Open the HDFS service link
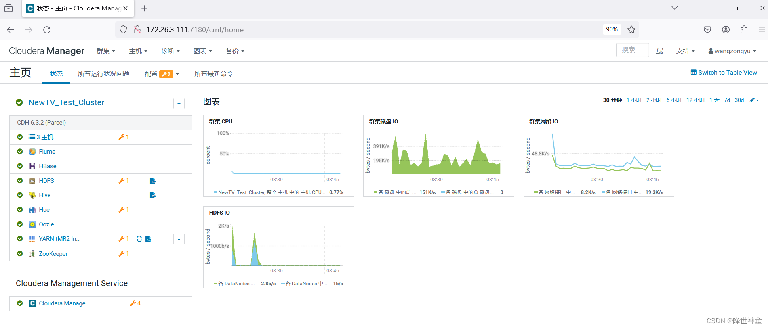This screenshot has width=768, height=328. (46, 181)
